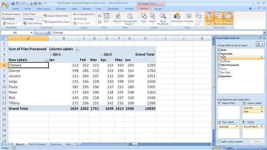Select the Files Processed sheet tab
The height and width of the screenshot is (150, 267).
coord(37,144)
